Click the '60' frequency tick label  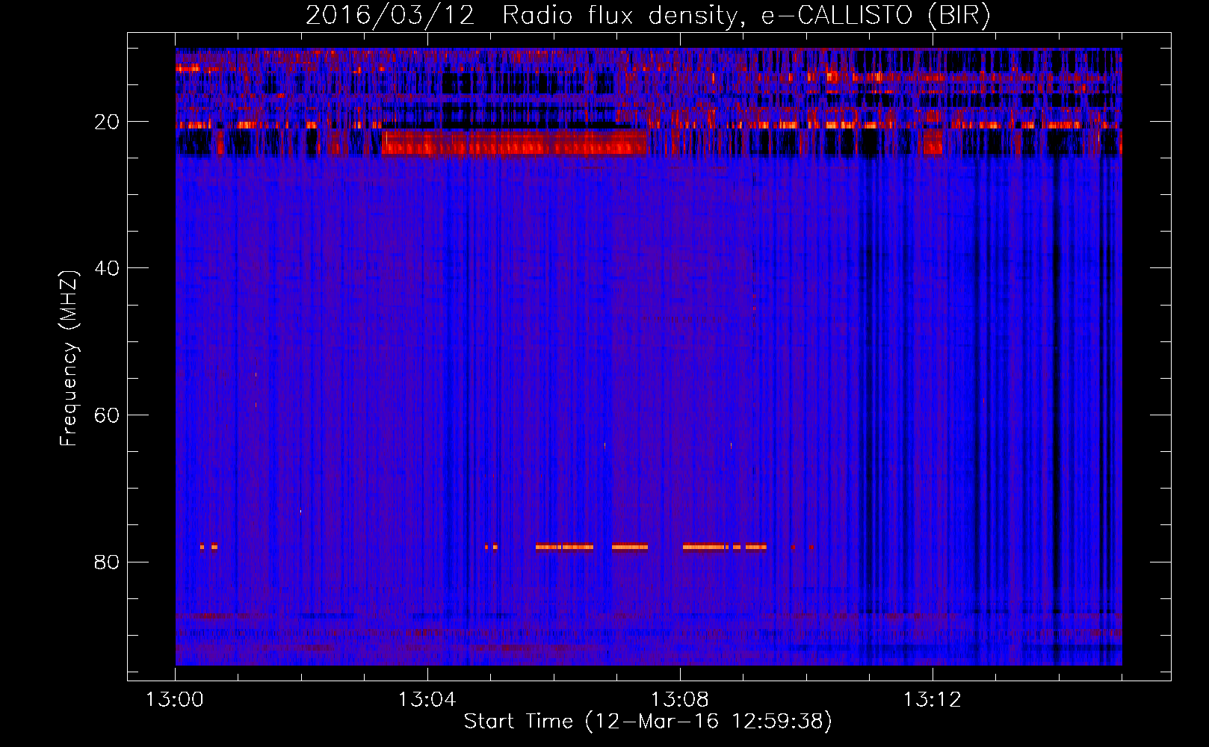pos(107,415)
